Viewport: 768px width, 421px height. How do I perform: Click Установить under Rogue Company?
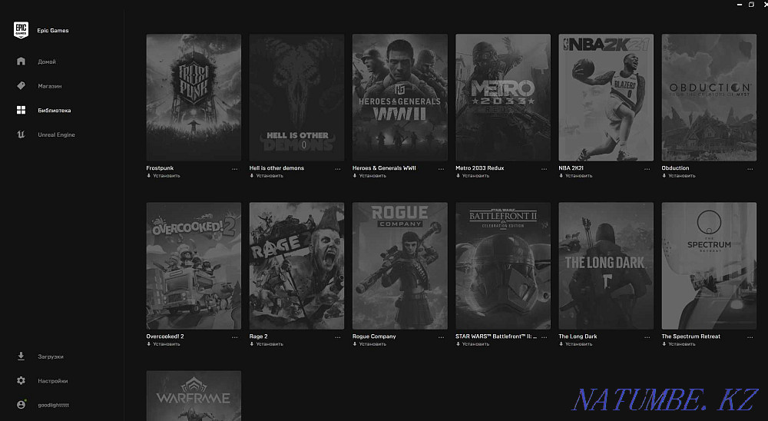point(372,344)
